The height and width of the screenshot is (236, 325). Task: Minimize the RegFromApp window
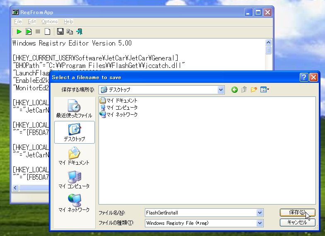[248, 12]
